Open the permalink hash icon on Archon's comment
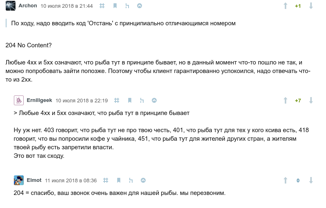This screenshot has width=326, height=208. pos(102,6)
